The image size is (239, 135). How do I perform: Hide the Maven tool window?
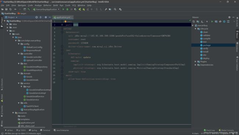(x=233, y=17)
